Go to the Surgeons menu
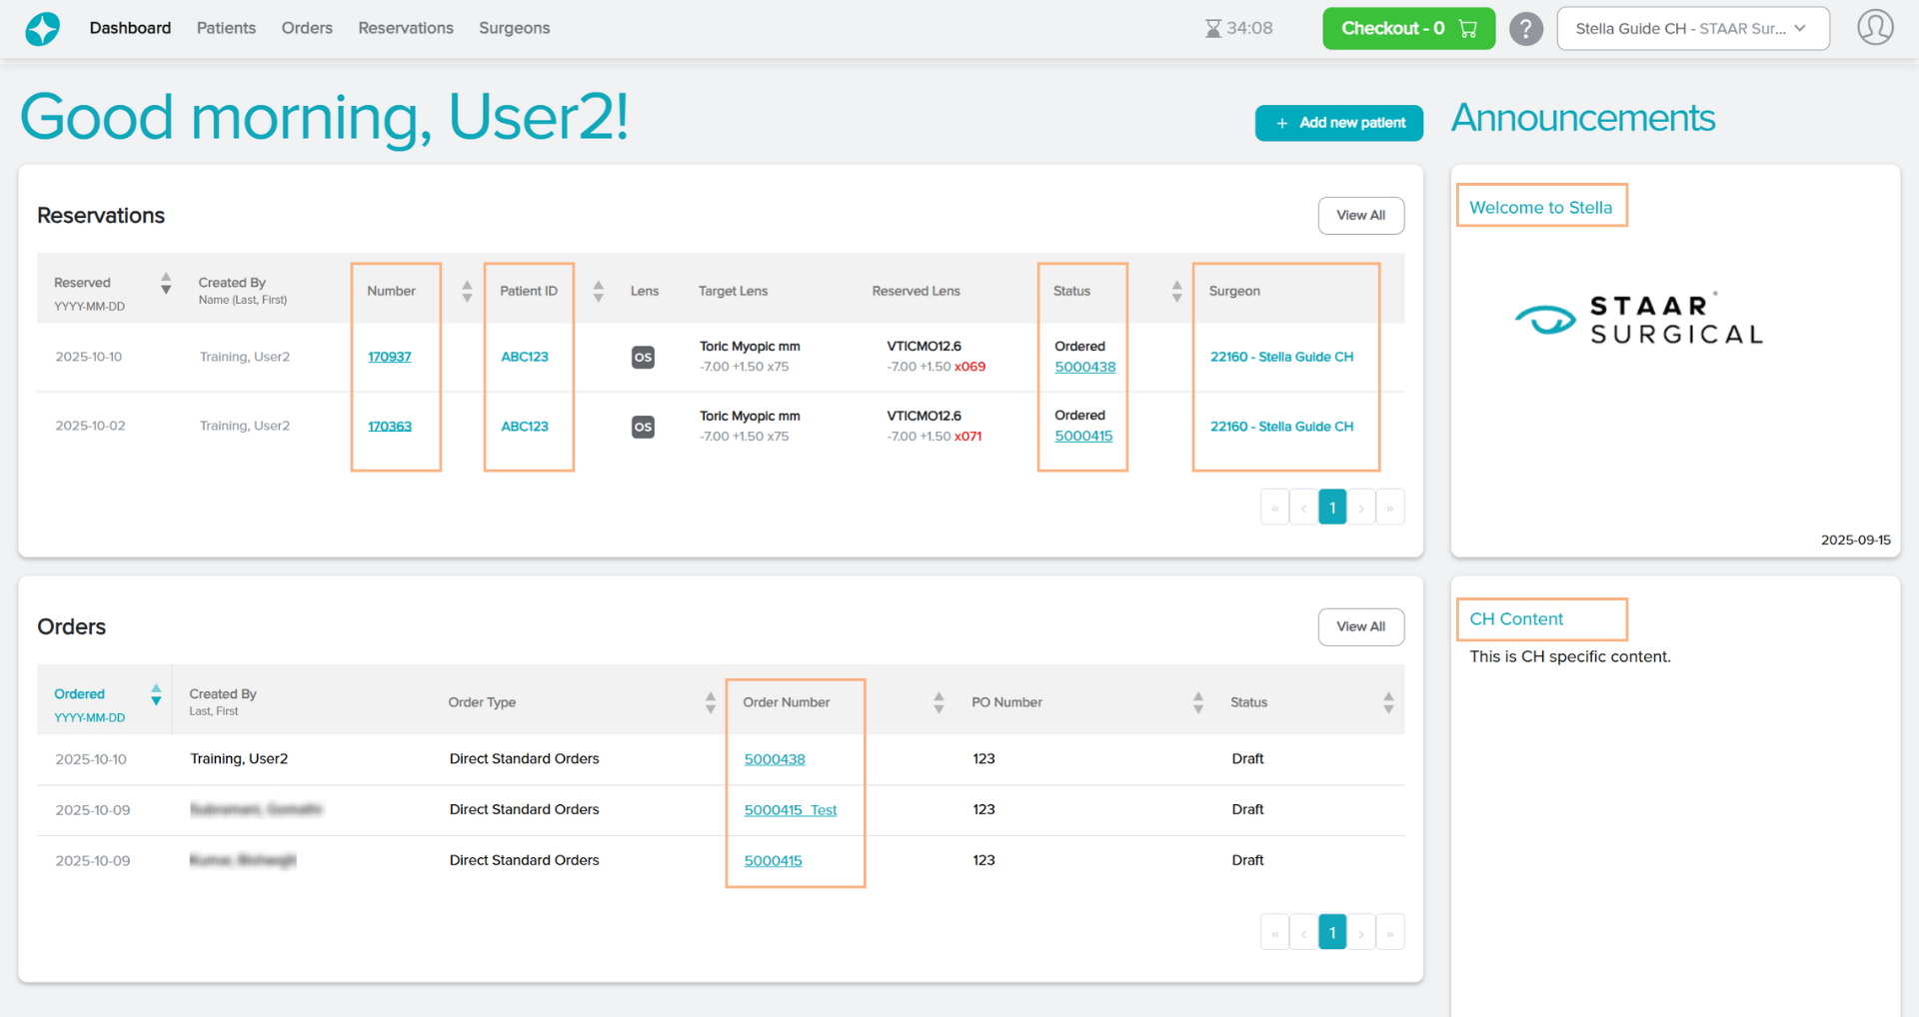 [514, 28]
